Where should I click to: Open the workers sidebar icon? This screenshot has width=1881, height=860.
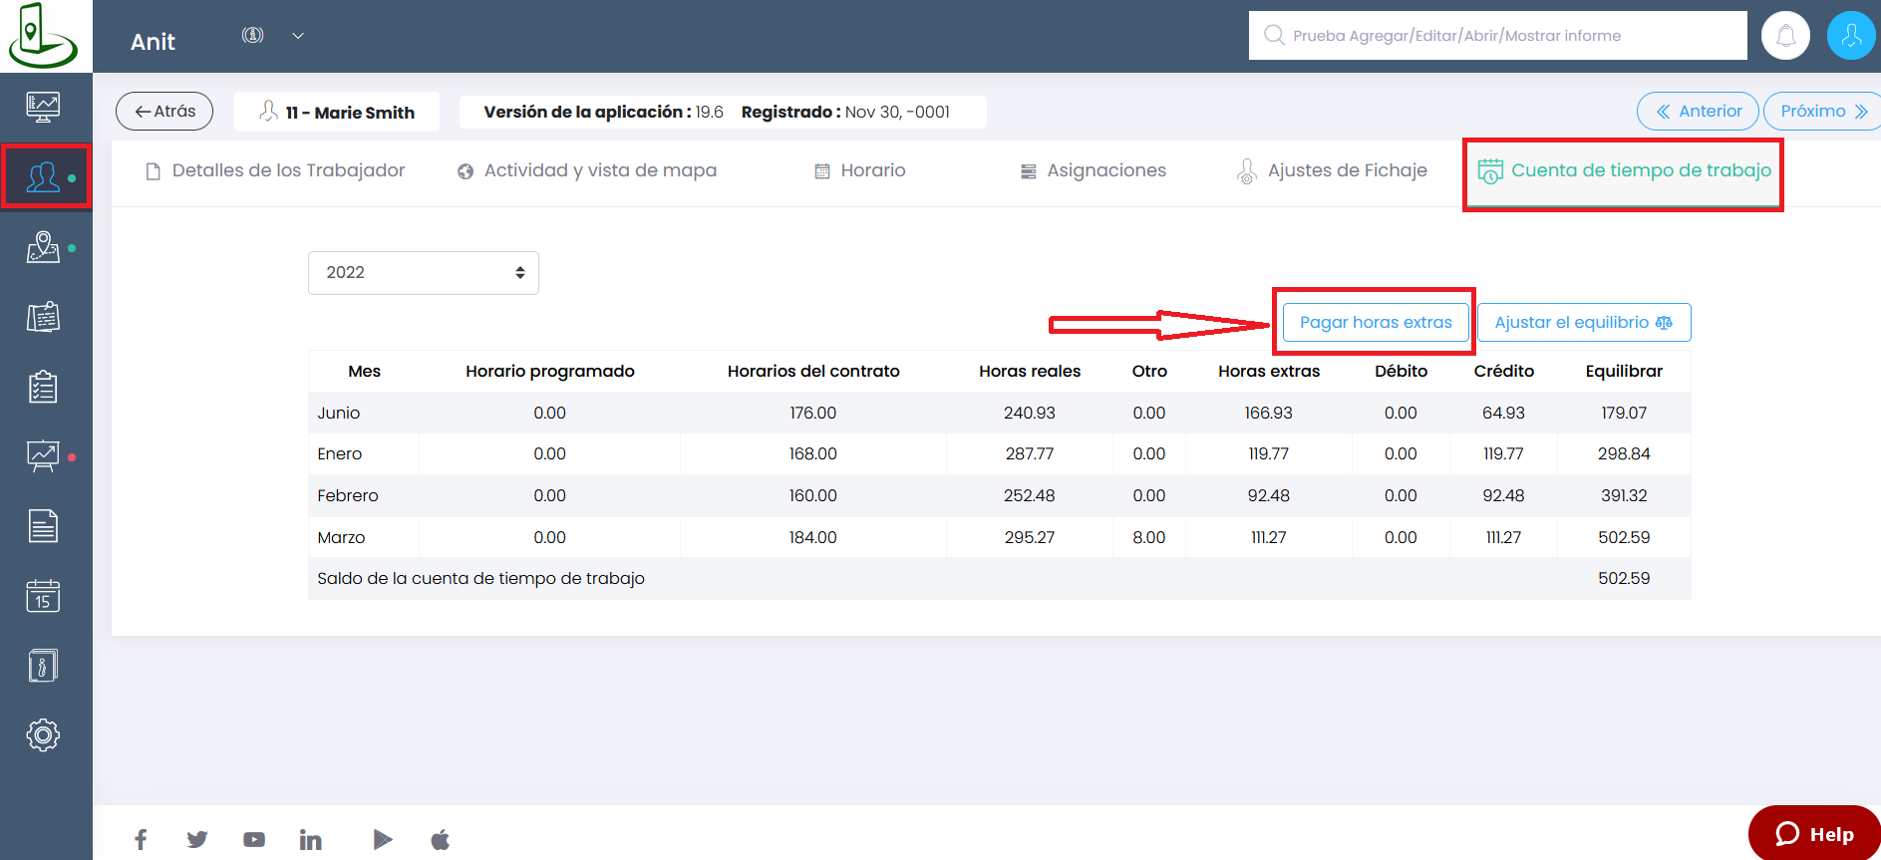coord(43,177)
